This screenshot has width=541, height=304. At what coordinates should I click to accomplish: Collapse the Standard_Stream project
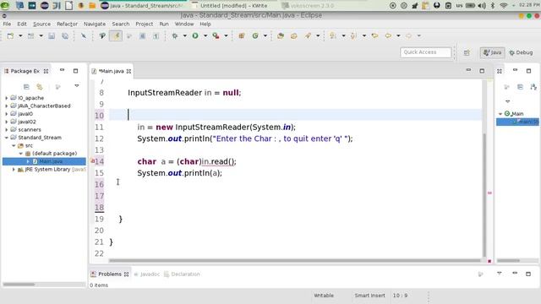[7, 138]
